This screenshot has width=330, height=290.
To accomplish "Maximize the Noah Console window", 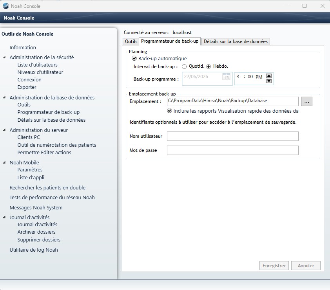I will [x=304, y=6].
